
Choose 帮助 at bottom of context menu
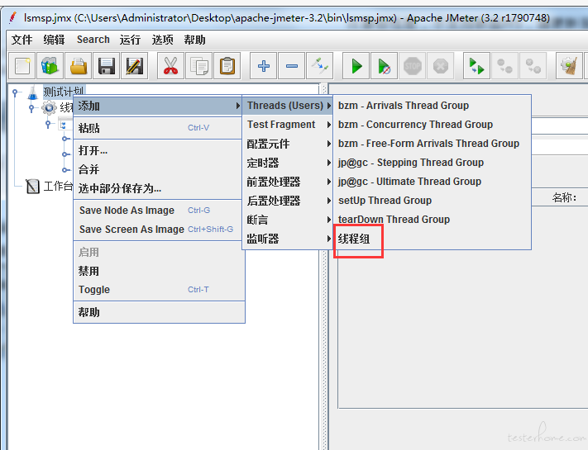pyautogui.click(x=158, y=312)
